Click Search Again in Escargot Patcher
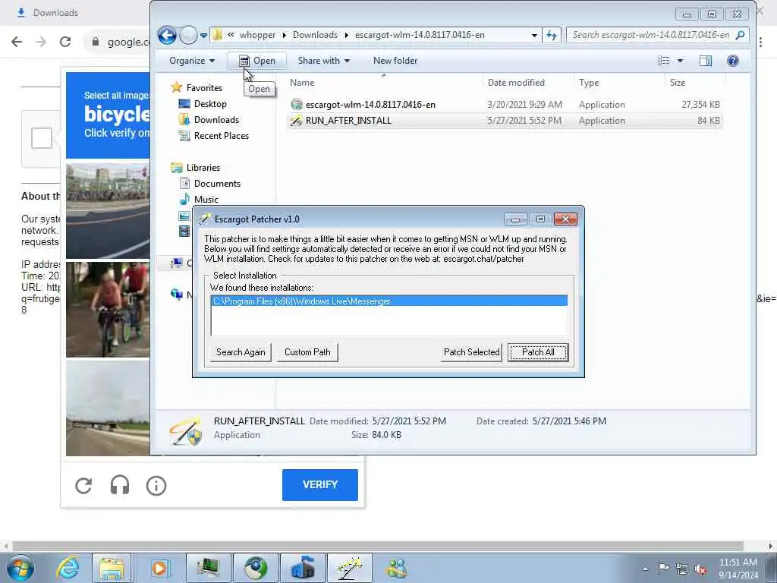Viewport: 777px width, 583px height. click(241, 352)
